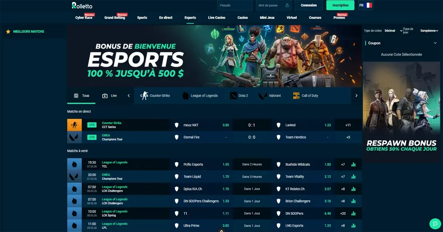
Task: Open the Mini Jeux menu item
Action: (268, 18)
